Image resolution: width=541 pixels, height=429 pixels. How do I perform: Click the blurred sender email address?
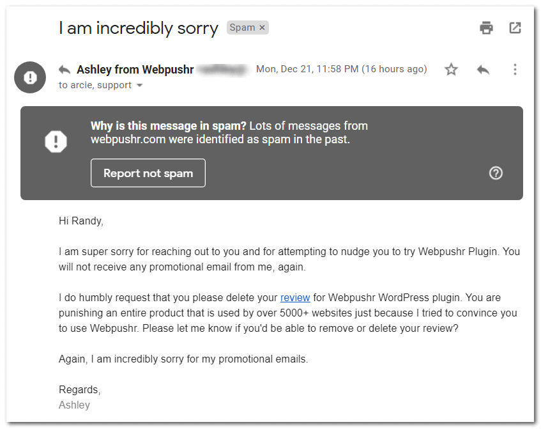222,69
